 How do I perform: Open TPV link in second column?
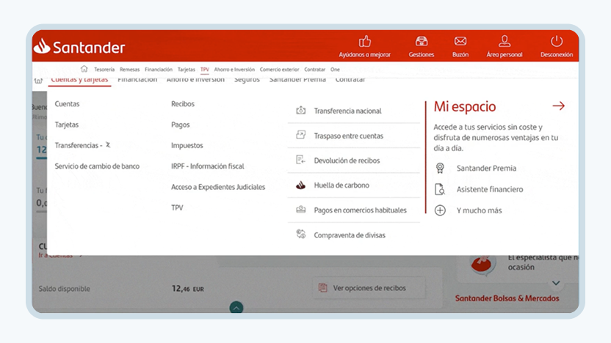point(177,207)
